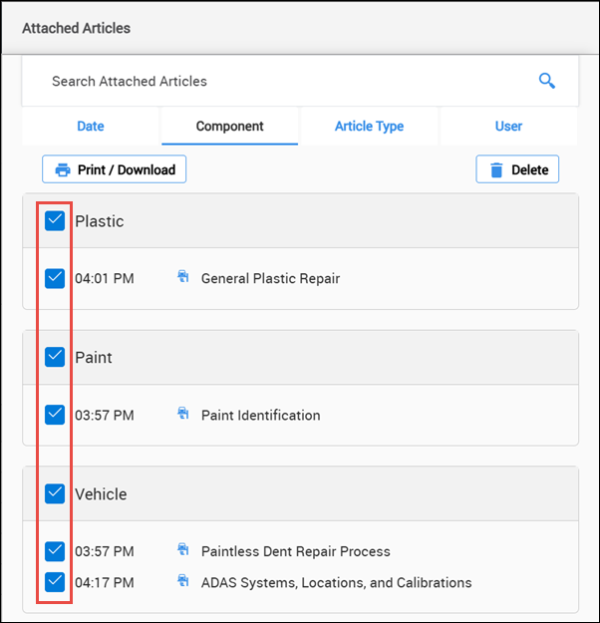This screenshot has width=600, height=623.
Task: Click the Paint group heading
Action: [94, 358]
